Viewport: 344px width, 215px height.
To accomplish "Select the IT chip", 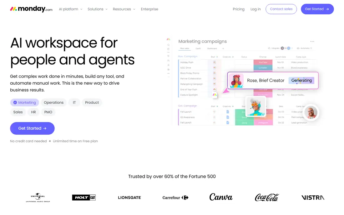I will point(74,102).
